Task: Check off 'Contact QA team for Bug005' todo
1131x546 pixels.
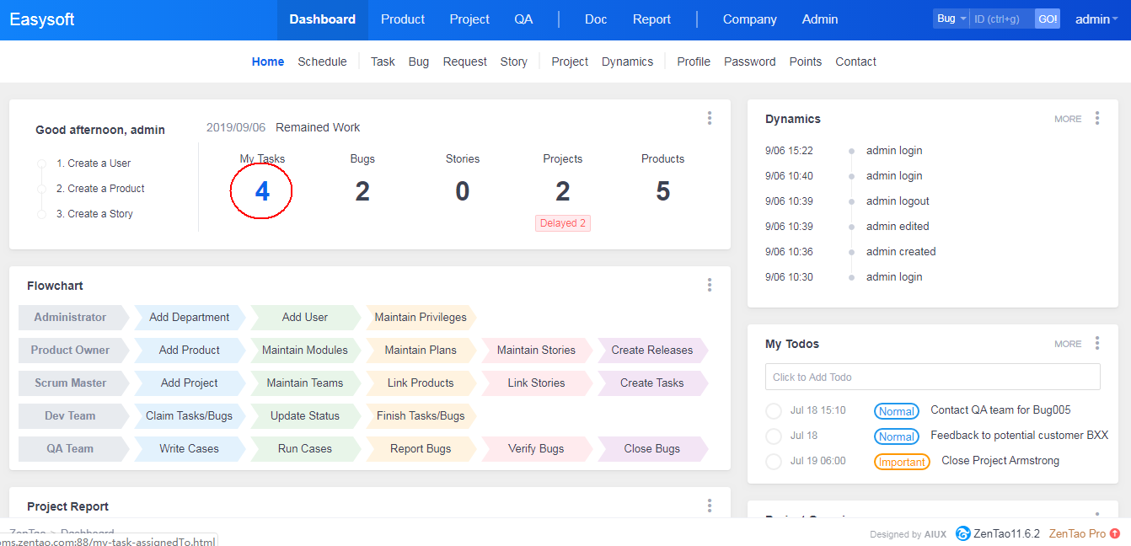Action: 773,410
